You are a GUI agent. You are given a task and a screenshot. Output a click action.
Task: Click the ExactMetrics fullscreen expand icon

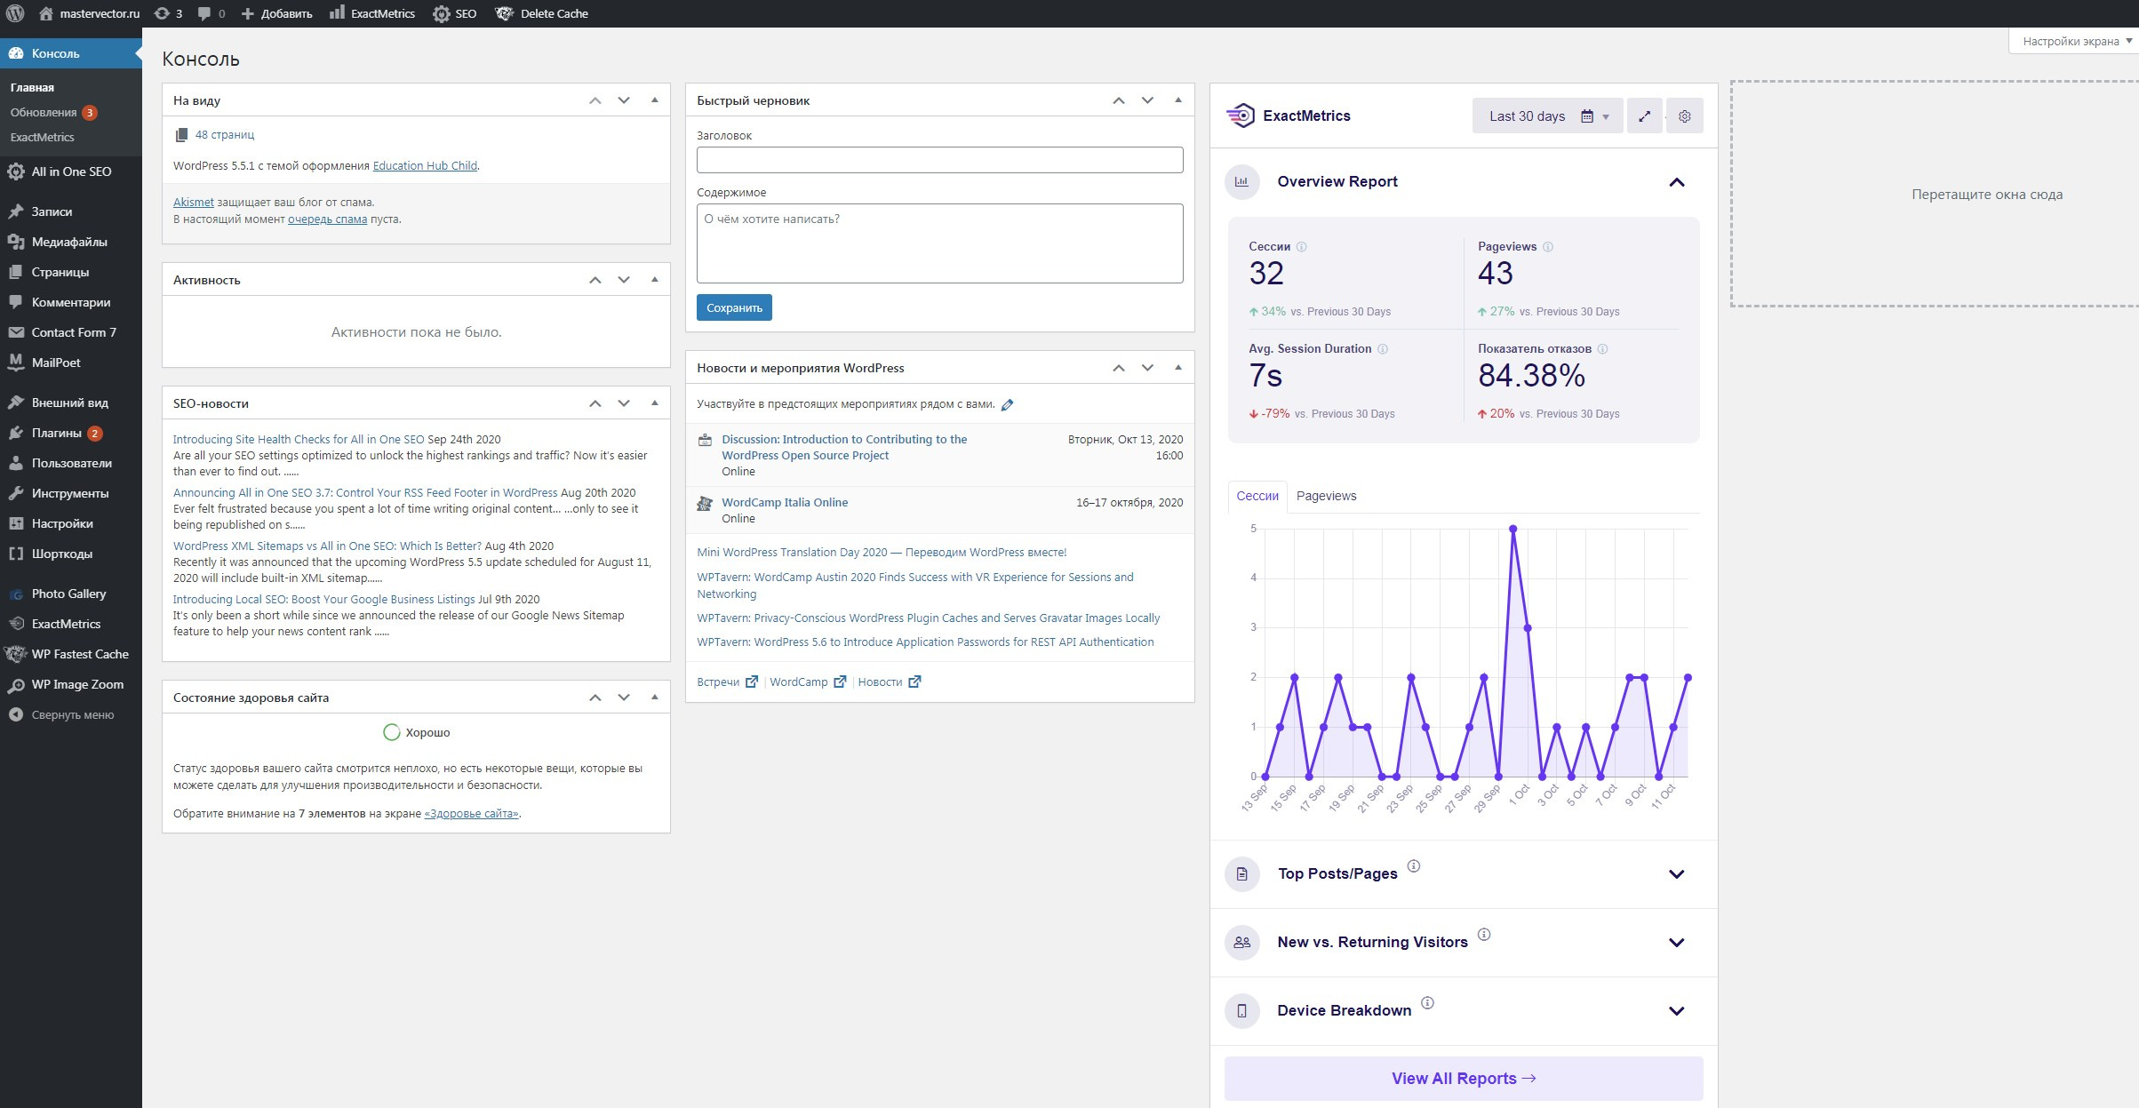click(1644, 116)
